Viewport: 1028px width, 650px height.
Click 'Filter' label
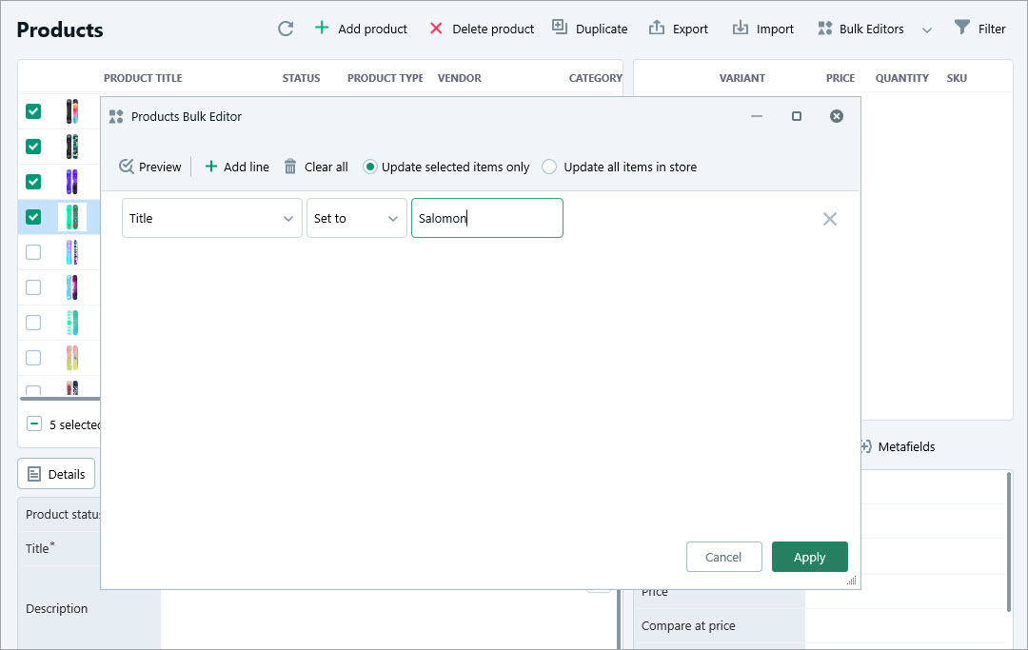[x=992, y=29]
